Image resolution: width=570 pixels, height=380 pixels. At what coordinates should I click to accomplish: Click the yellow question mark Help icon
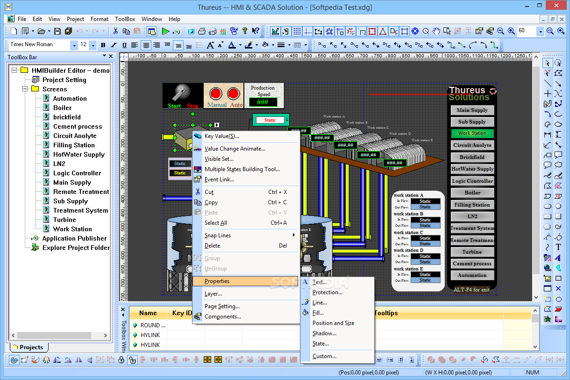pos(245,31)
